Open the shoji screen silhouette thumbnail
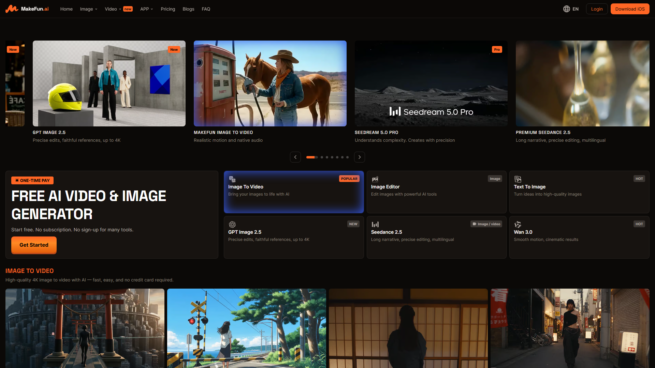Viewport: 655px width, 368px height. click(408, 328)
